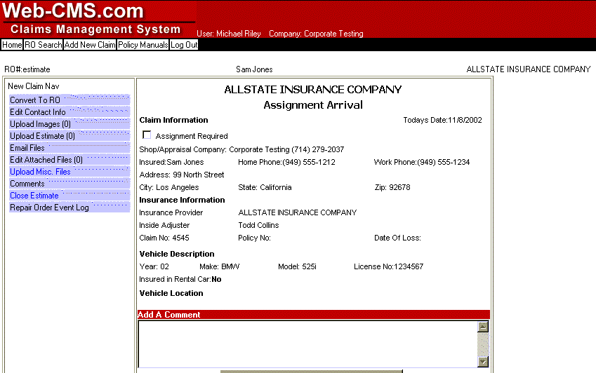The image size is (596, 373).
Task: Open the Repair Order Event Log
Action: coord(49,208)
